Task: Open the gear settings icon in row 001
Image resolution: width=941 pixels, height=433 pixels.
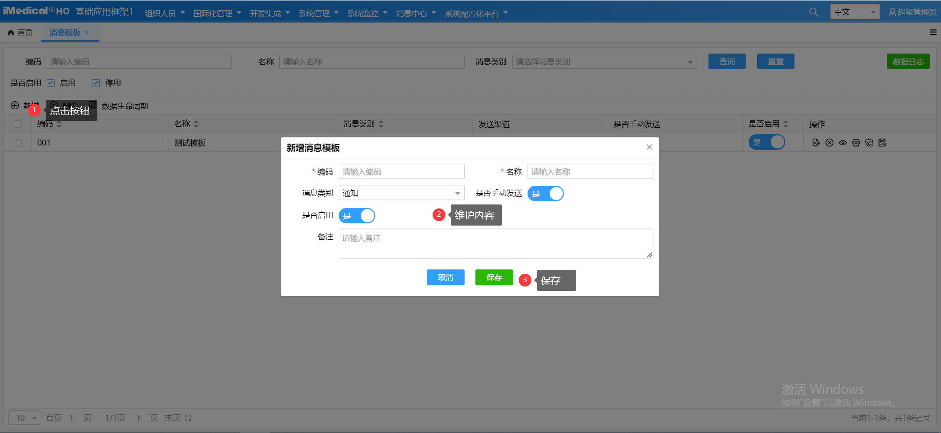Action: [856, 143]
